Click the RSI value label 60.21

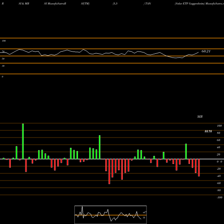click(206, 51)
